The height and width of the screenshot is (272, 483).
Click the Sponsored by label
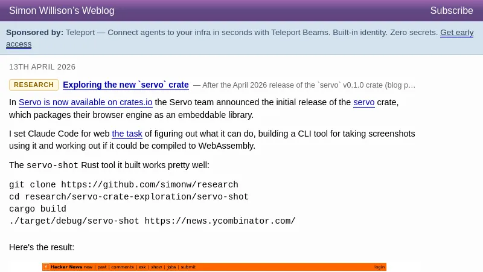click(34, 33)
